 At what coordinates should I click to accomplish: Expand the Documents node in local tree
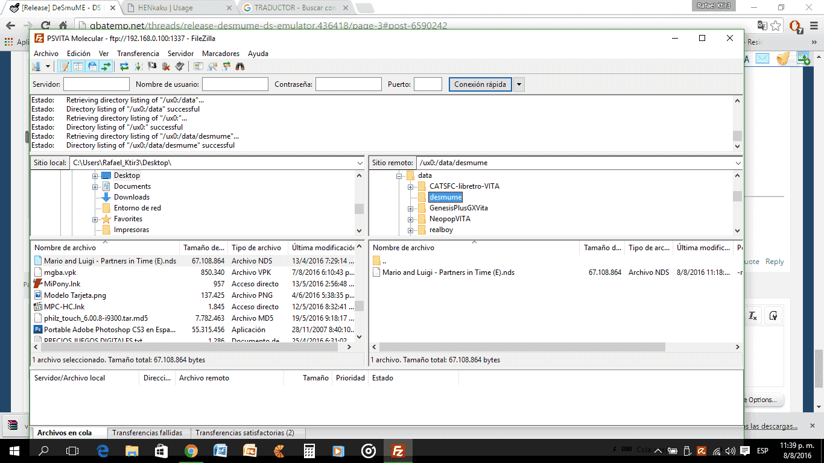(95, 186)
